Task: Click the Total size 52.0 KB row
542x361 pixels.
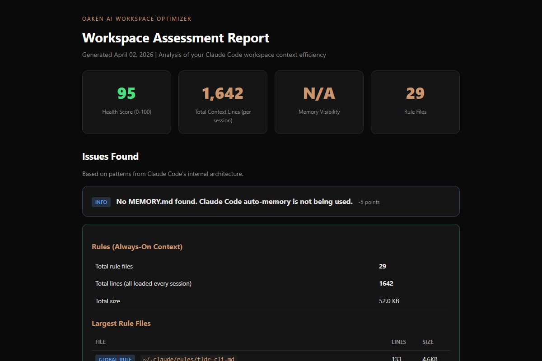Action: pyautogui.click(x=271, y=301)
